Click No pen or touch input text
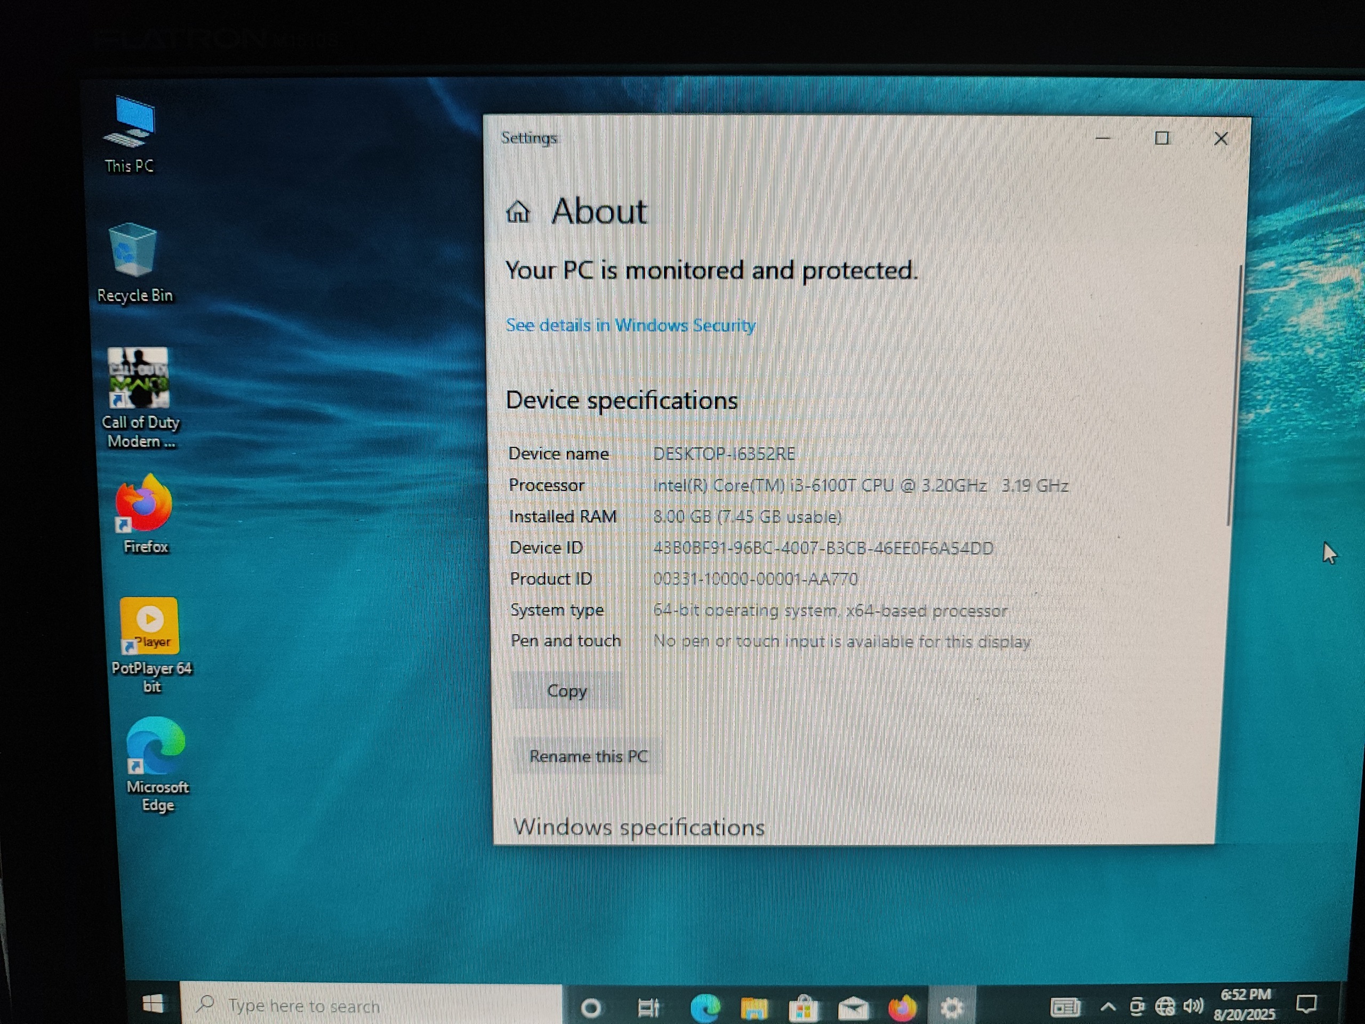 click(x=842, y=642)
